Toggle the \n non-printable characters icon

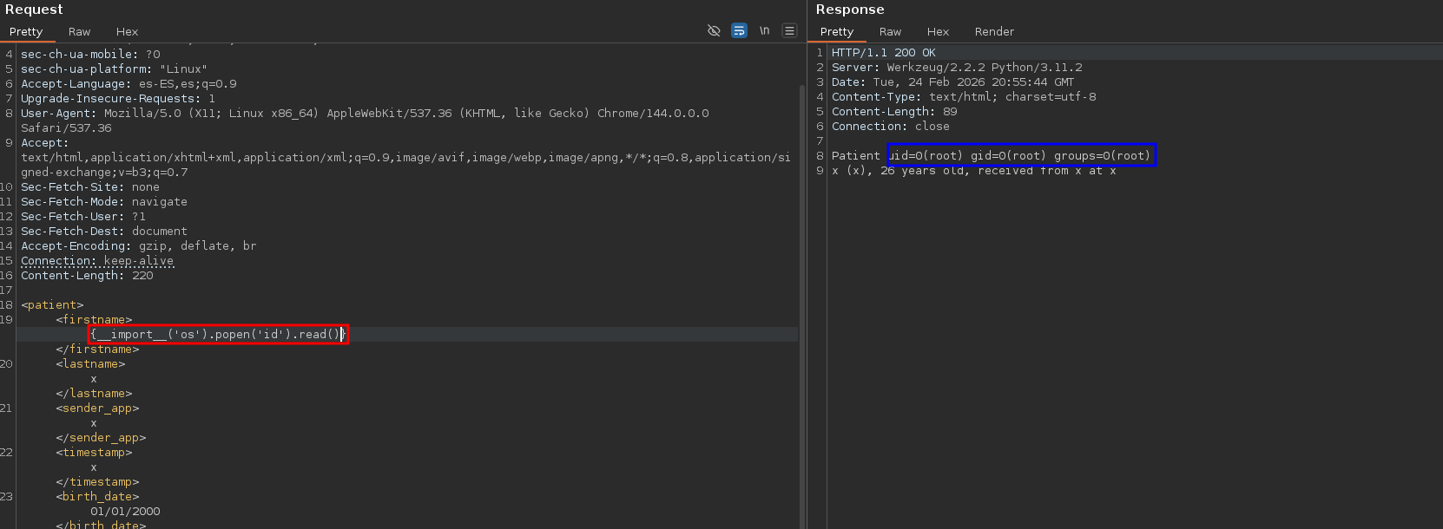click(764, 31)
